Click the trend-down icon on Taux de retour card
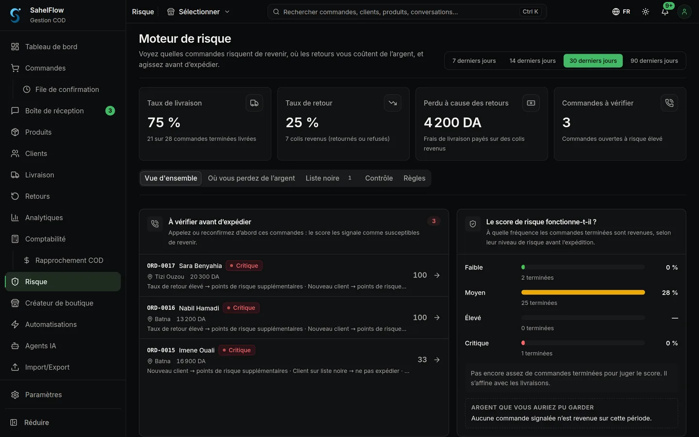The width and height of the screenshot is (699, 437). coord(393,103)
